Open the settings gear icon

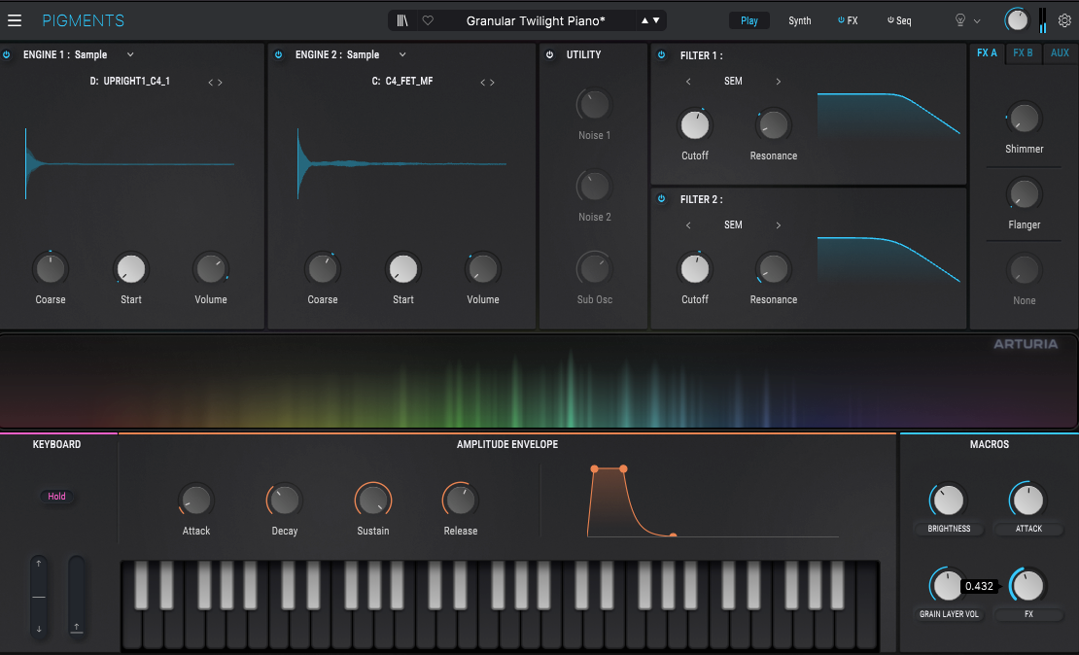[1063, 20]
